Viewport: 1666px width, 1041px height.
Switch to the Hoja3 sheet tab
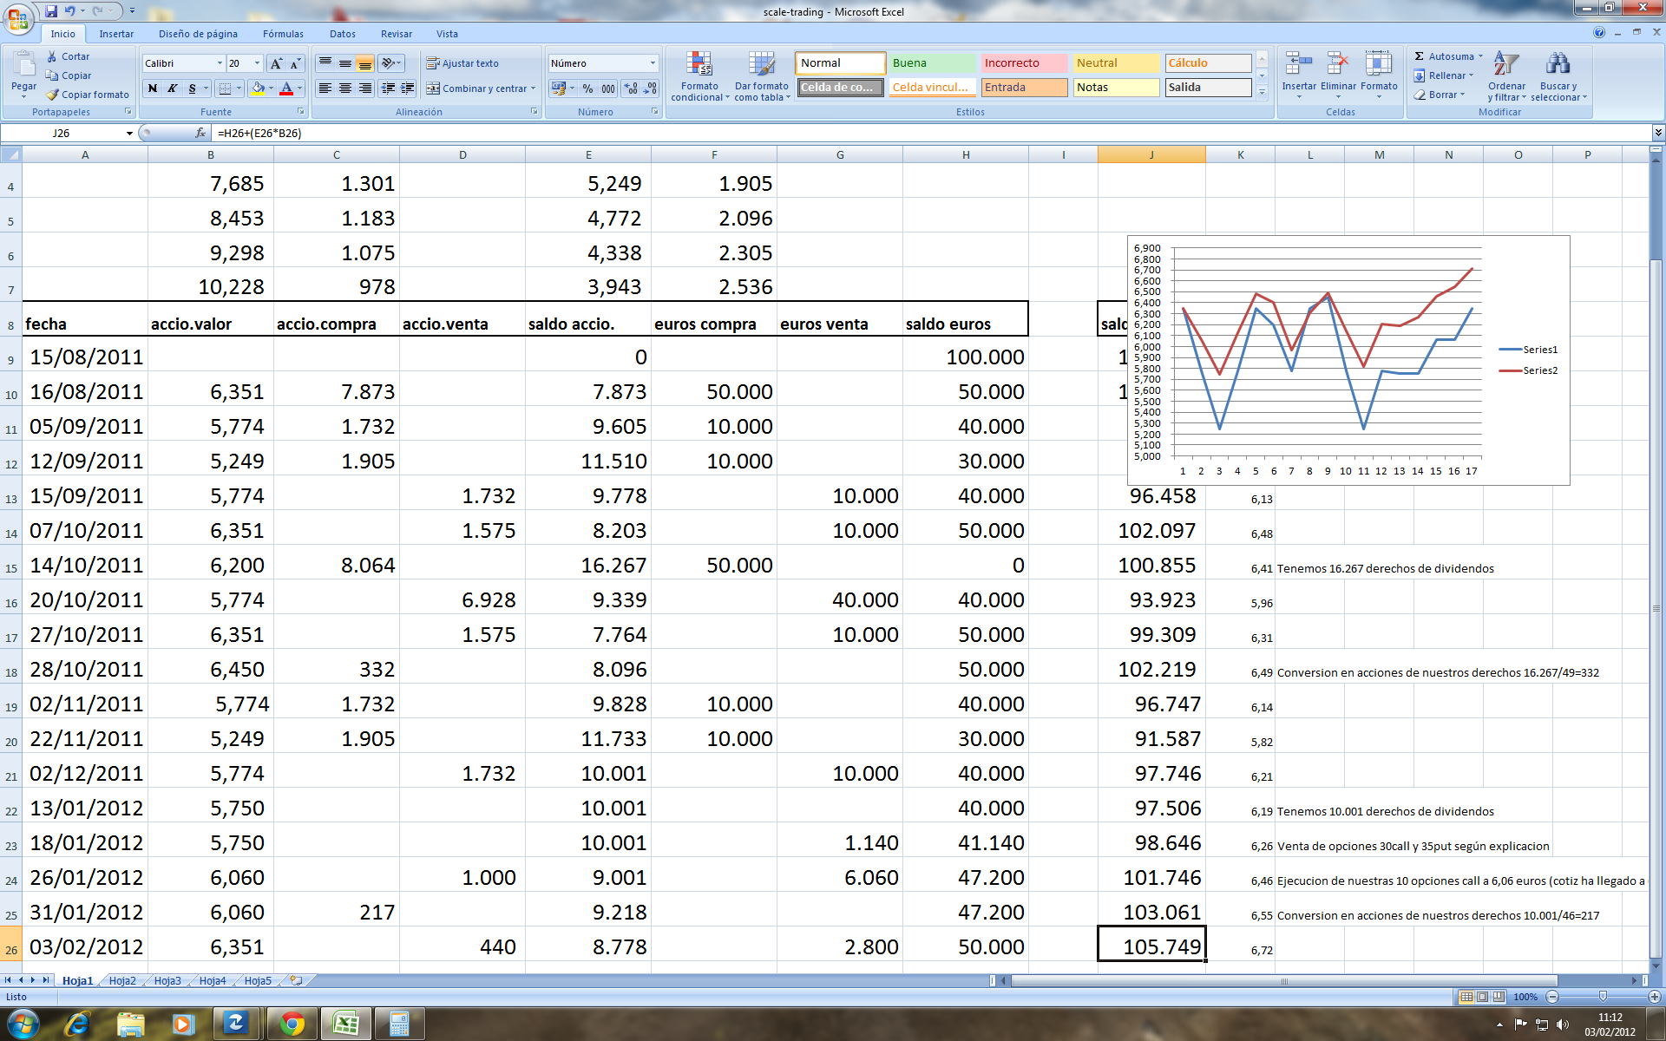(x=167, y=980)
